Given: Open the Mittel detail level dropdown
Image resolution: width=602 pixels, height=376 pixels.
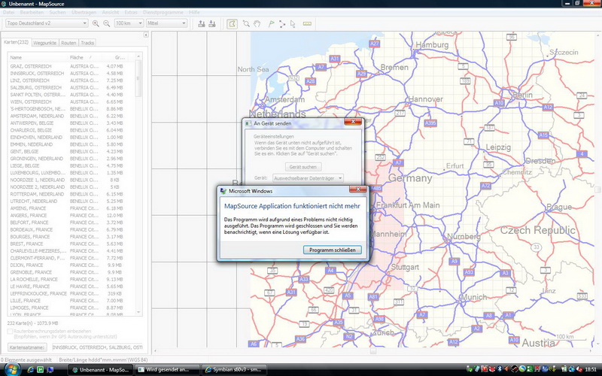Looking at the screenshot, I should click(x=166, y=23).
